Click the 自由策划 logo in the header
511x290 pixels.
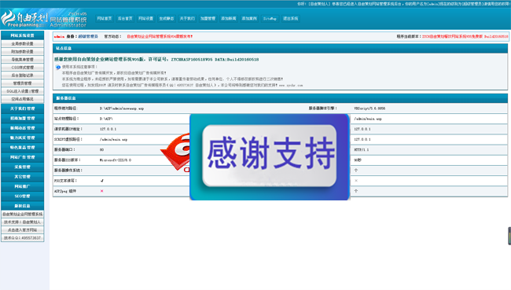point(24,19)
